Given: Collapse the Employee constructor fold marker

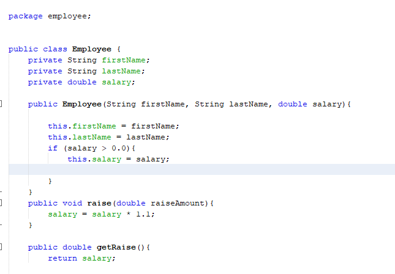Looking at the screenshot, I should coord(1,103).
